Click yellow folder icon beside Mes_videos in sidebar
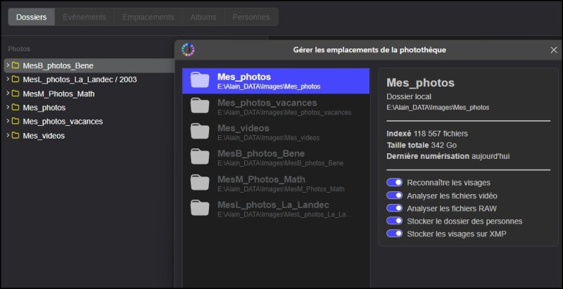This screenshot has width=563, height=289. (x=15, y=136)
